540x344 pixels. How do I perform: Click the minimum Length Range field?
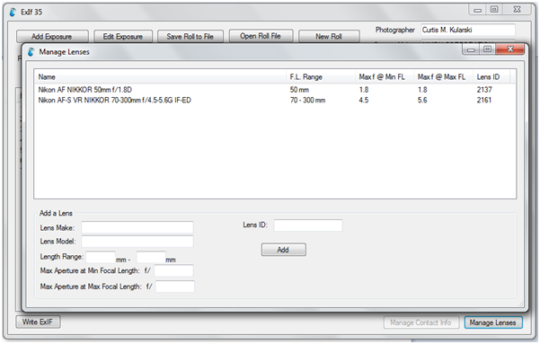point(101,257)
